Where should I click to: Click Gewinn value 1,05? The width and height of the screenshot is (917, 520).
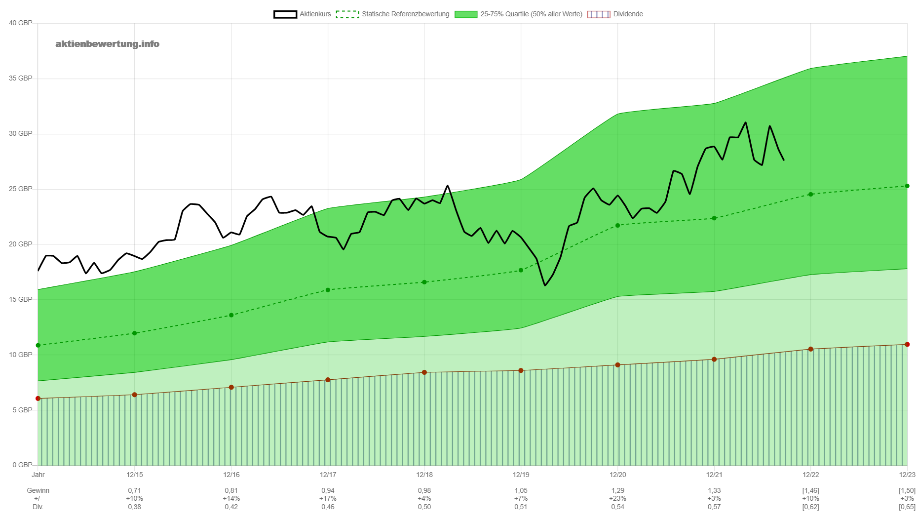coord(521,490)
